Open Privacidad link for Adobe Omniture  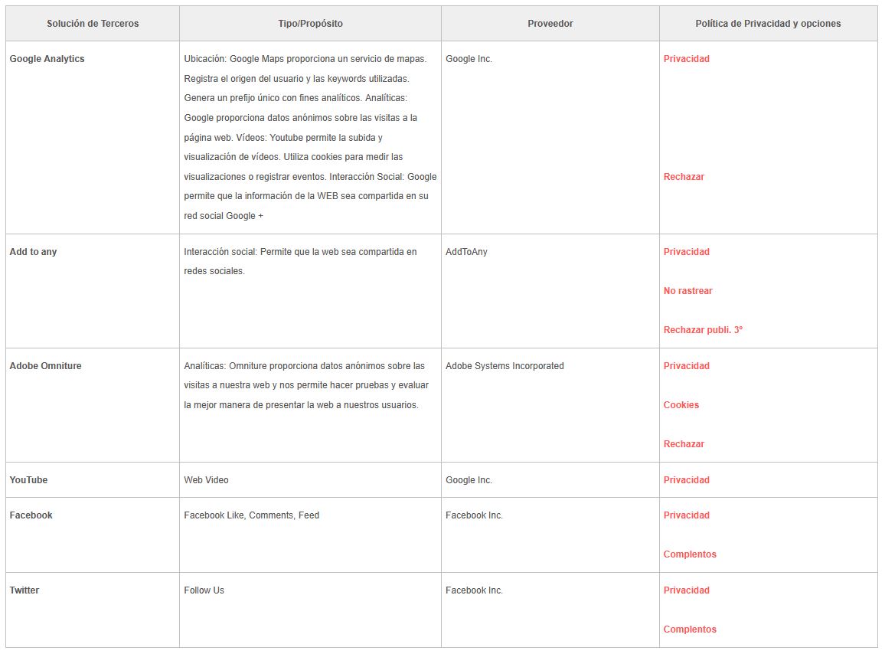686,366
